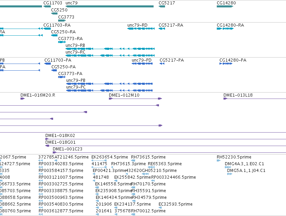
Task: Click the RP003540830.5prime EST label
Action: click(61, 204)
